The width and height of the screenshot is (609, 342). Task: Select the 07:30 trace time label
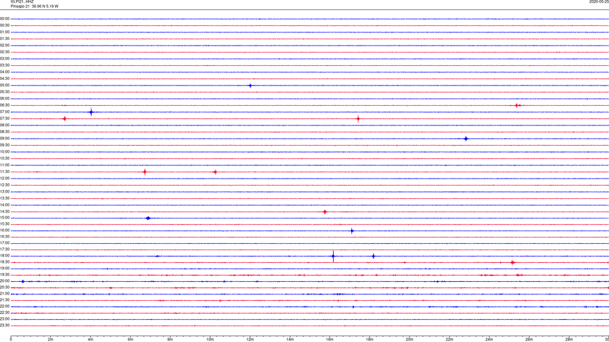pyautogui.click(x=4, y=118)
